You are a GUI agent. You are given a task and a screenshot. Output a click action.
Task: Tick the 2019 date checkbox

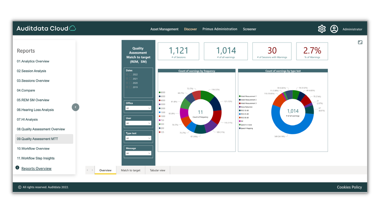pyautogui.click(x=130, y=87)
